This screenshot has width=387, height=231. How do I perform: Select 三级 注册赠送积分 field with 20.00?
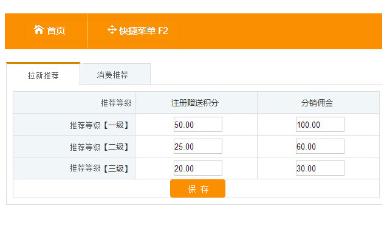(197, 168)
